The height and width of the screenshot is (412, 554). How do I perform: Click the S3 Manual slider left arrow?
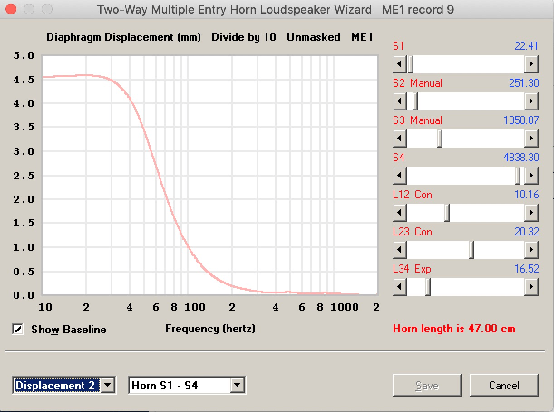click(x=399, y=138)
